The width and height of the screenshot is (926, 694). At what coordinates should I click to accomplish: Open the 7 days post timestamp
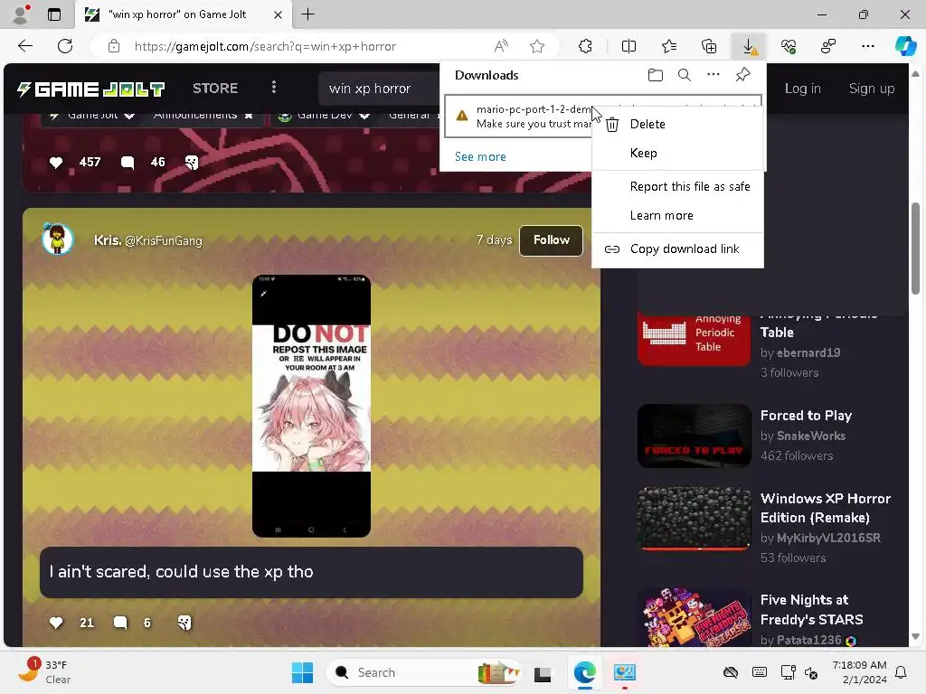coord(494,240)
